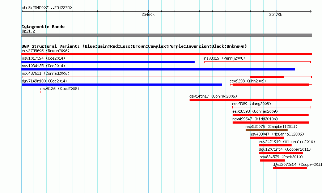Click the esv9293 (Ahn2009) label

(248, 81)
